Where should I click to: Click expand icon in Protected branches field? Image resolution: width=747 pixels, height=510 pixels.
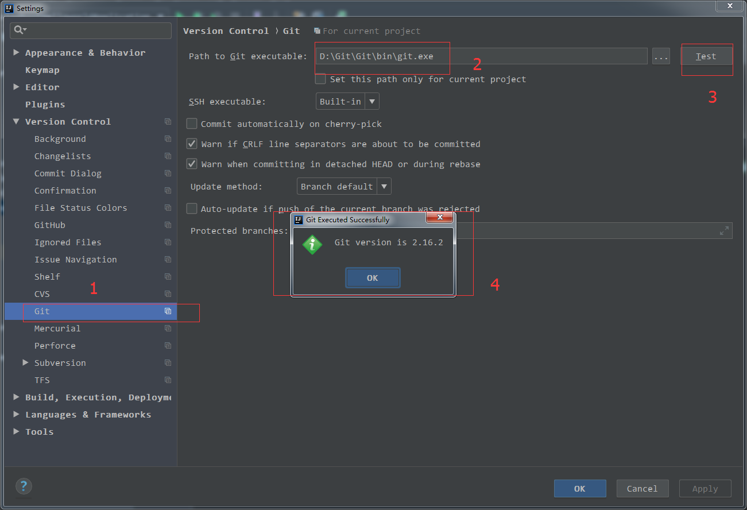coord(725,230)
